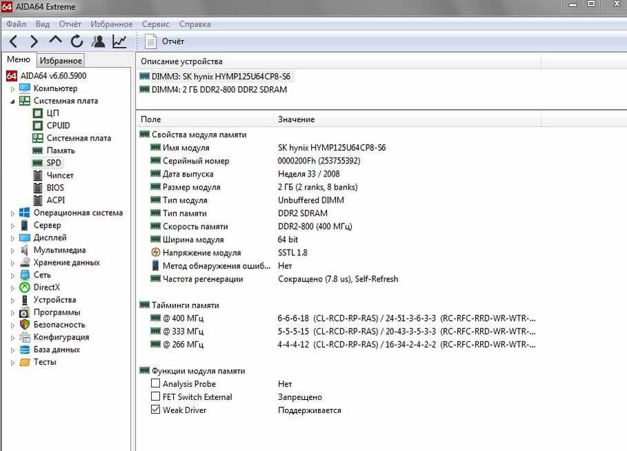Collapse the Системная плата tree node
The height and width of the screenshot is (451, 627).
(12, 101)
